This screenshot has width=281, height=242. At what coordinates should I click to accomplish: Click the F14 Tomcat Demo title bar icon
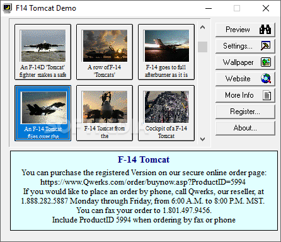pos(7,8)
